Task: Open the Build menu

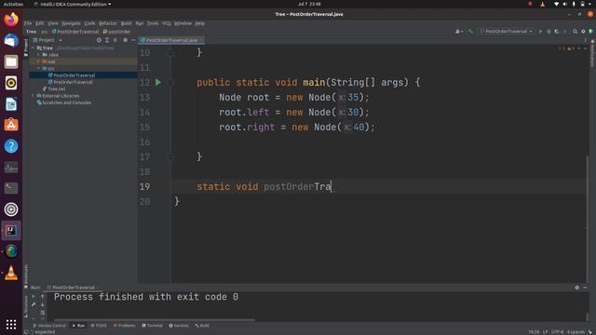Action: click(127, 23)
